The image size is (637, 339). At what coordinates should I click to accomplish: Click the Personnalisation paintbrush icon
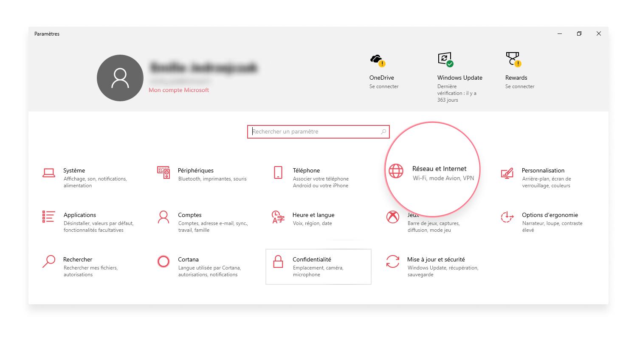pos(507,173)
